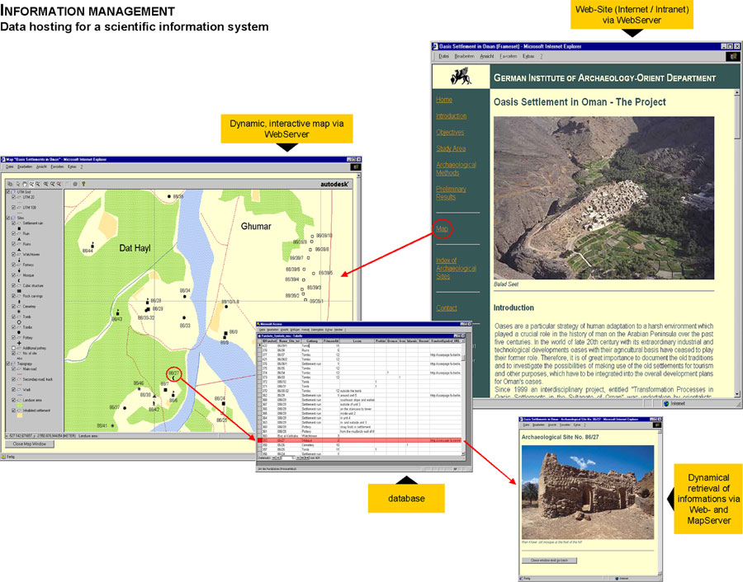Click new record button in Access navigator
This screenshot has height=582, width=743.
pyautogui.click(x=307, y=458)
